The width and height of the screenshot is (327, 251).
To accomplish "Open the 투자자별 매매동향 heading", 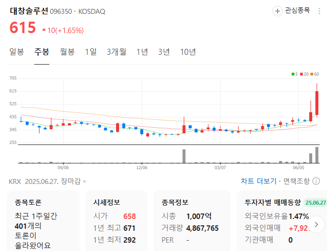I will [273, 202].
